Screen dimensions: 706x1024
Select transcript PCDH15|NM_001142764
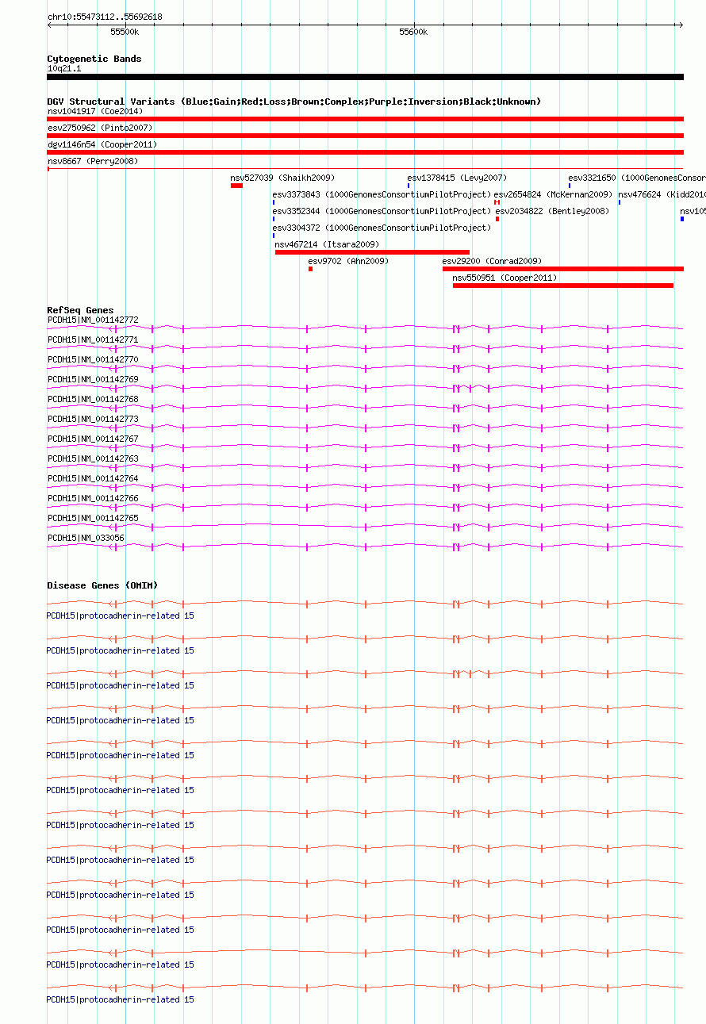93,478
